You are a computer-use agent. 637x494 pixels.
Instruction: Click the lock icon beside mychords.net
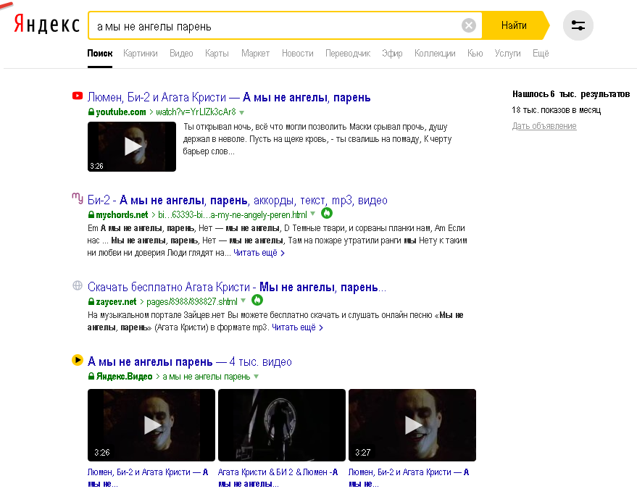coord(91,214)
